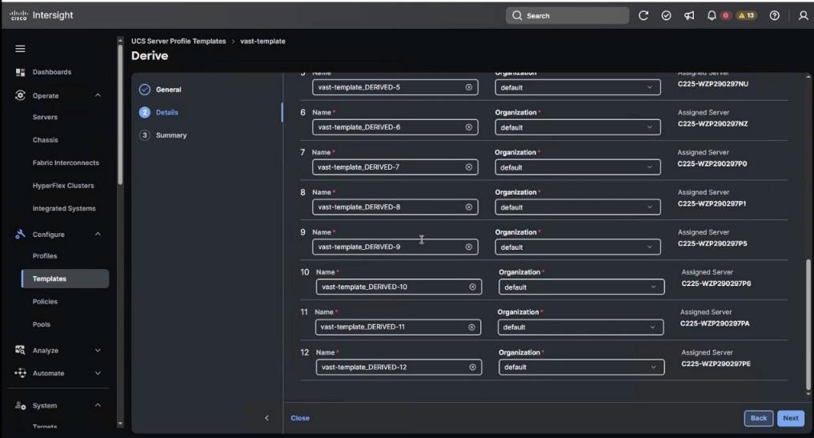Click the derive list vertical scrollbar
Image resolution: width=814 pixels, height=438 pixels.
pos(808,325)
